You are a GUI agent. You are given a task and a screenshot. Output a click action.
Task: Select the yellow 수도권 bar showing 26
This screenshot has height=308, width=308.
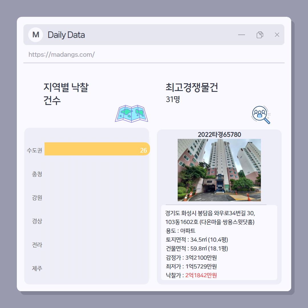[97, 149]
